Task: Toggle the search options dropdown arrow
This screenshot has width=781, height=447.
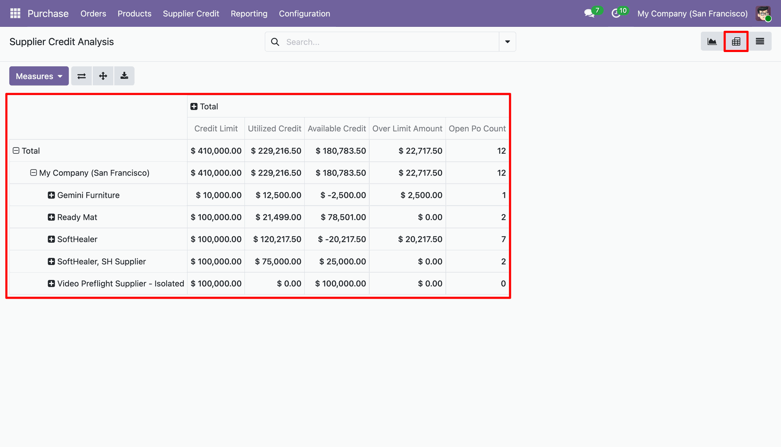Action: pos(507,42)
